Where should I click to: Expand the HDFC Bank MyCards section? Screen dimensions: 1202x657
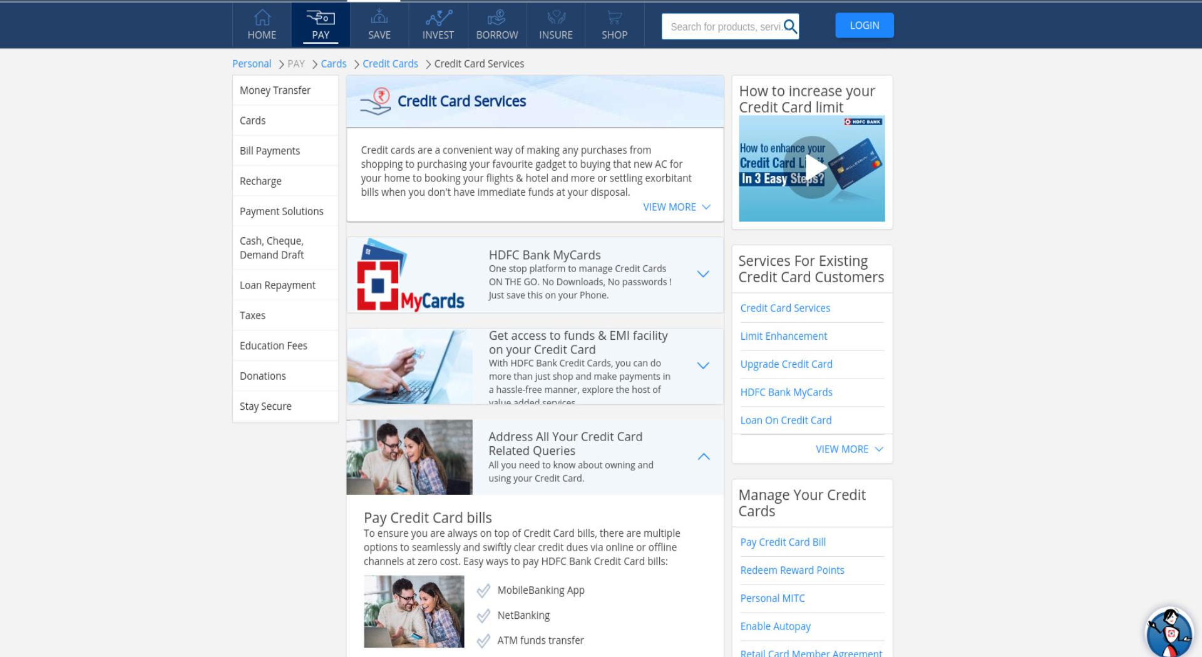[703, 274]
